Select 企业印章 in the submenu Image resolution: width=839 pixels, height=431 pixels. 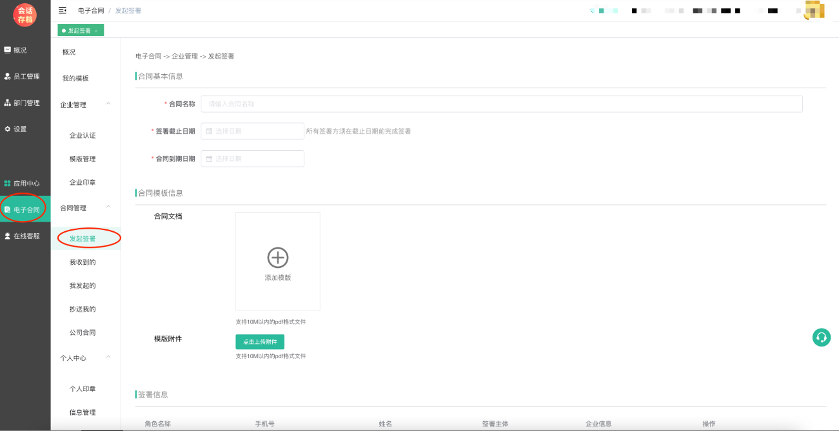(83, 183)
